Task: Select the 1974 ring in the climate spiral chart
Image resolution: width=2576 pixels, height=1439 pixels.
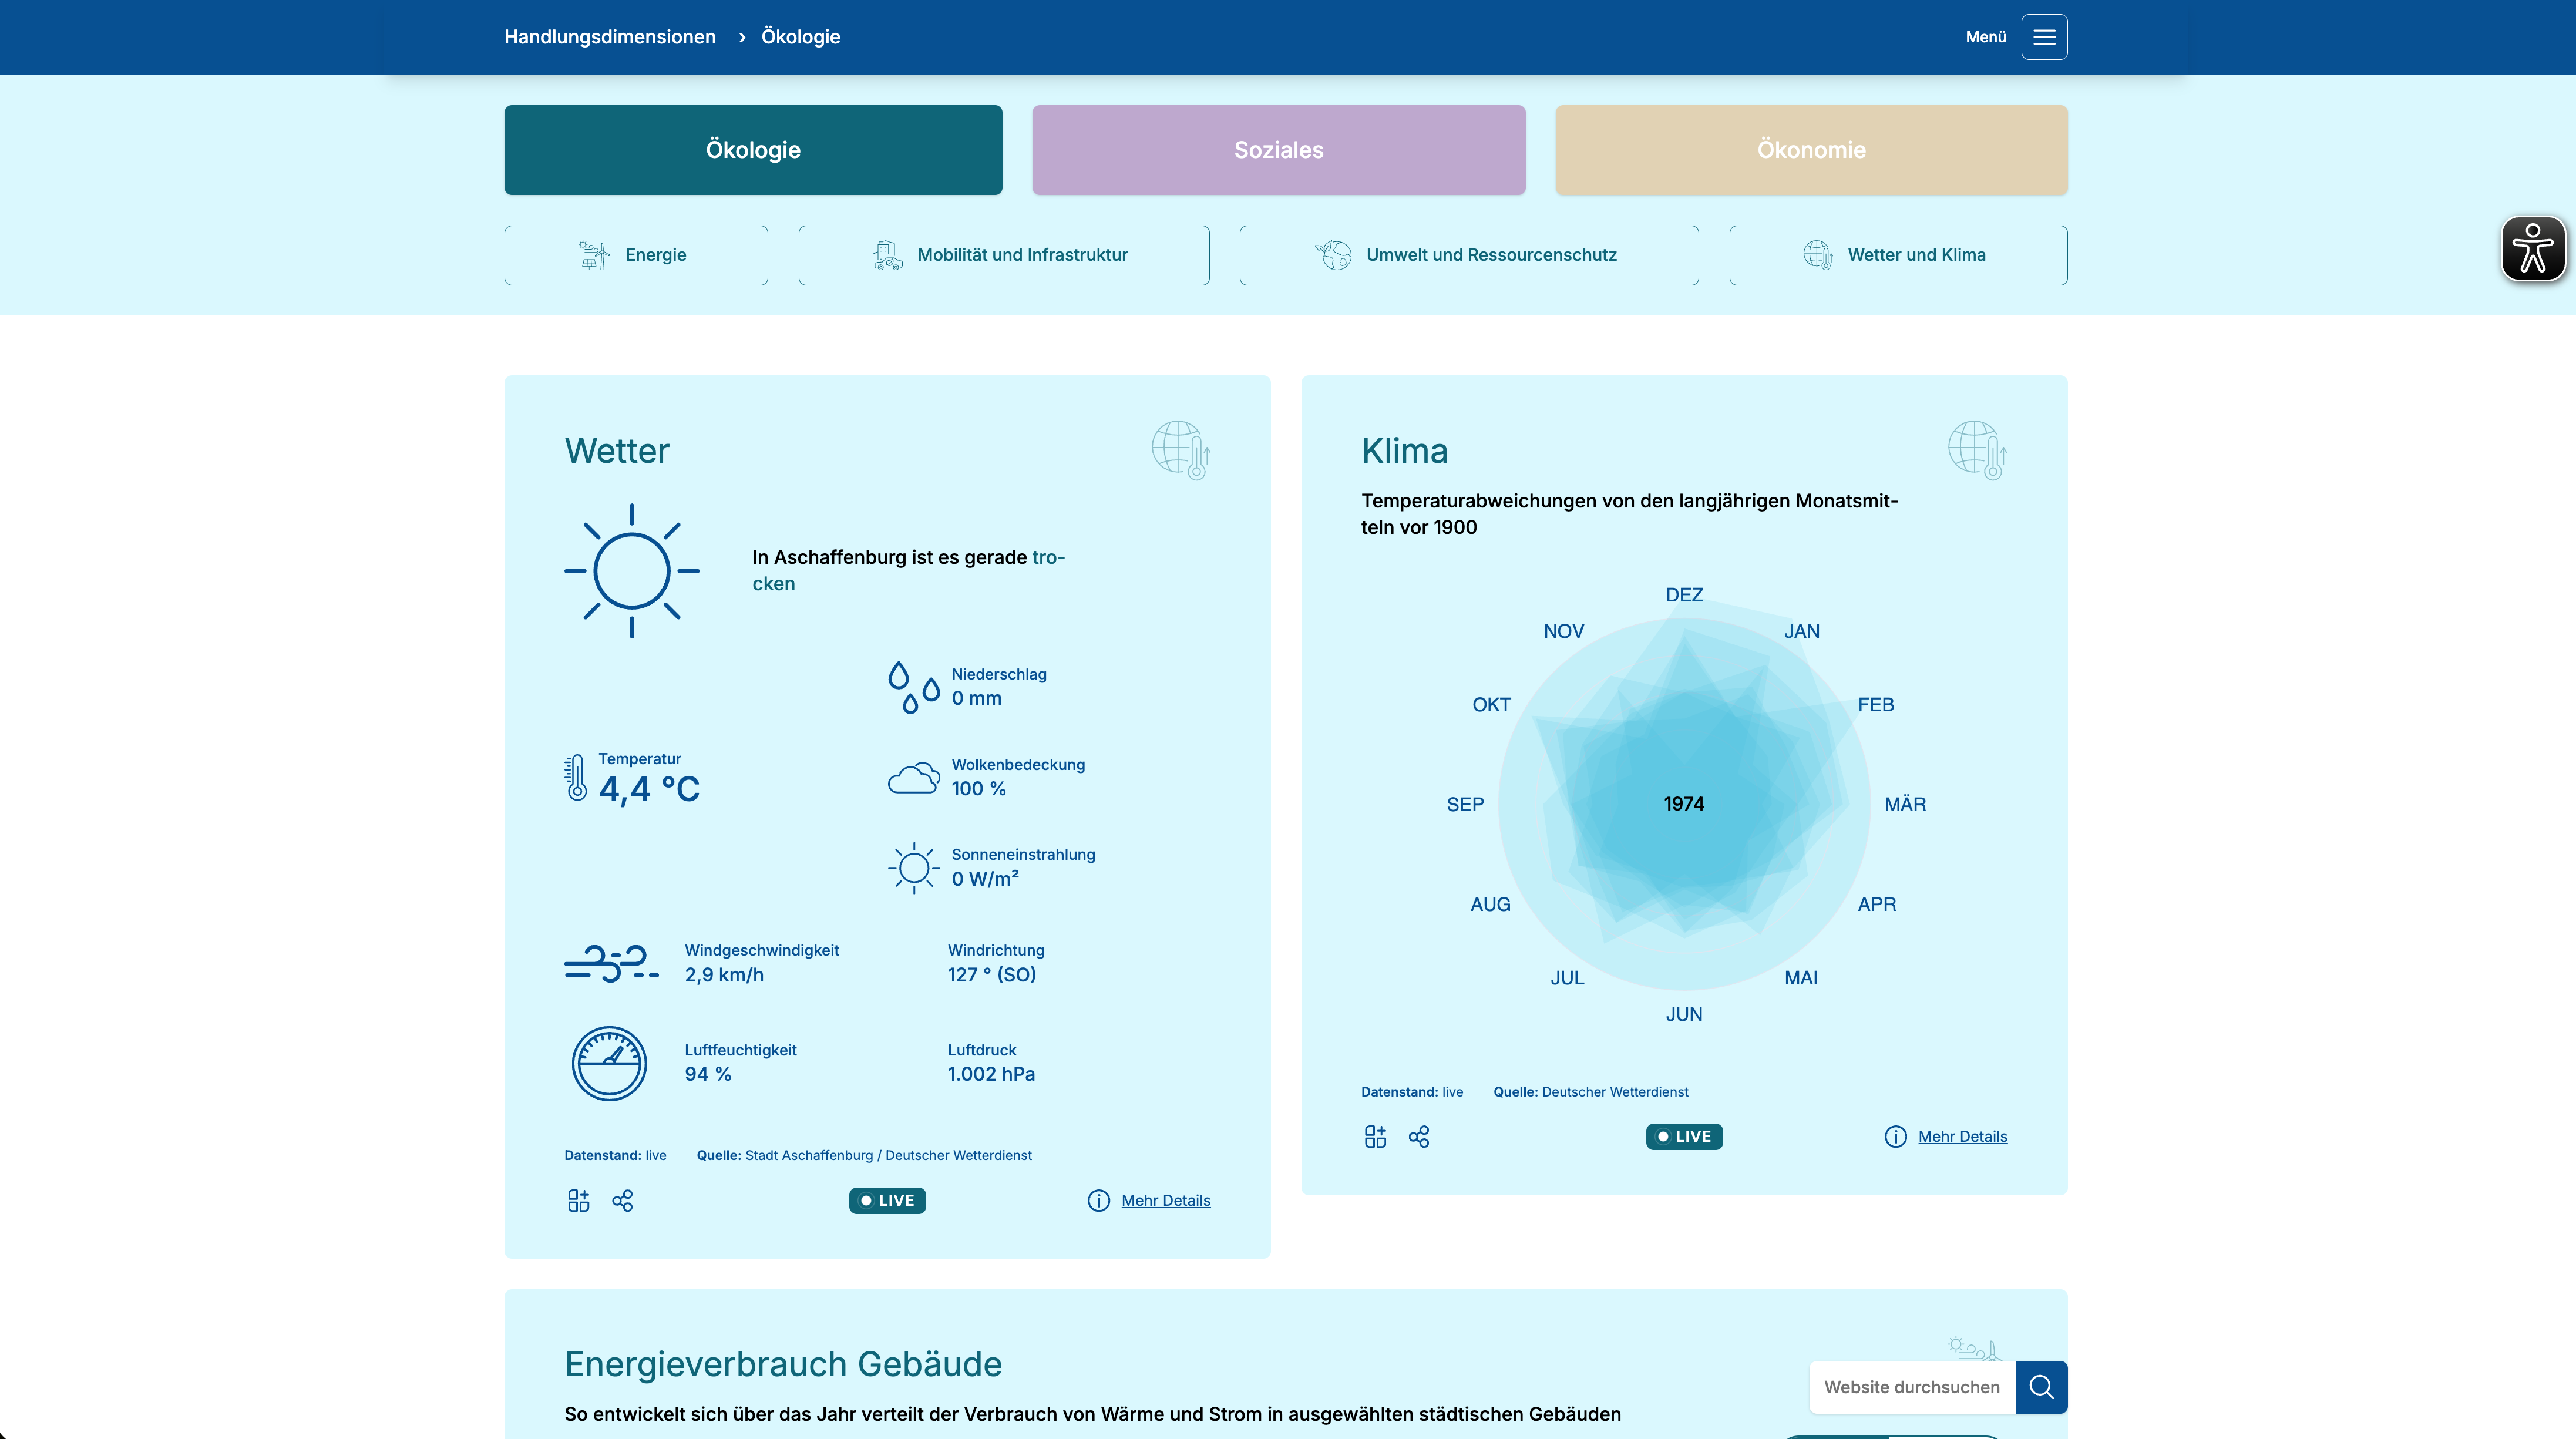Action: [1683, 803]
